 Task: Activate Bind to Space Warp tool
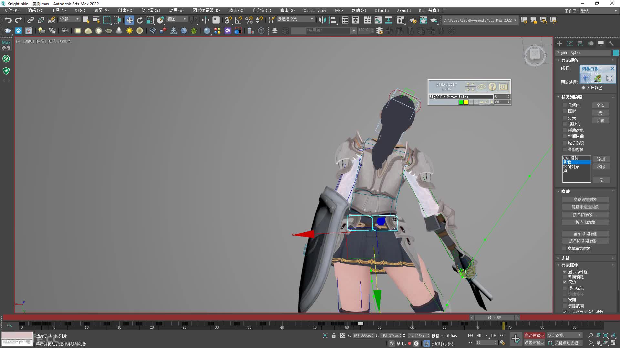point(51,20)
